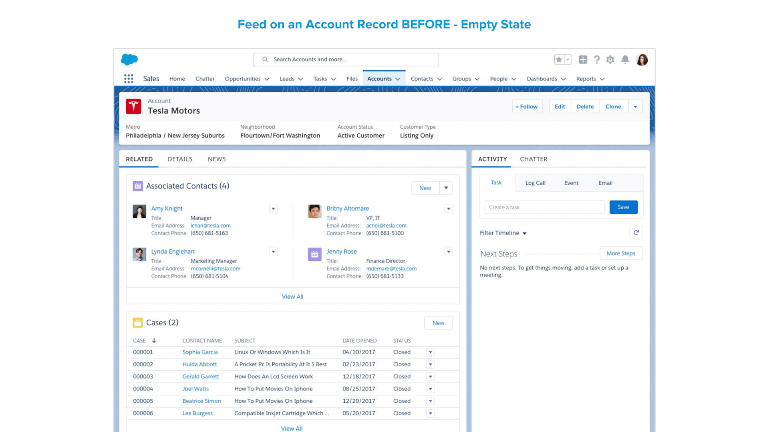
Task: Click the user profile avatar
Action: pos(642,60)
